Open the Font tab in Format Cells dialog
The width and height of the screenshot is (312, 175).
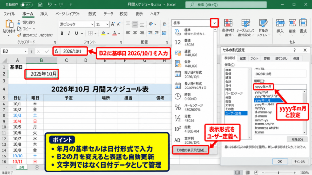(x=254, y=58)
